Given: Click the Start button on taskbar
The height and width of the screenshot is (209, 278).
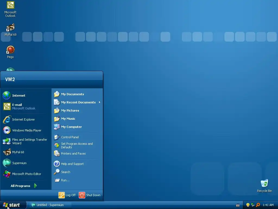Looking at the screenshot, I should pyautogui.click(x=13, y=205).
